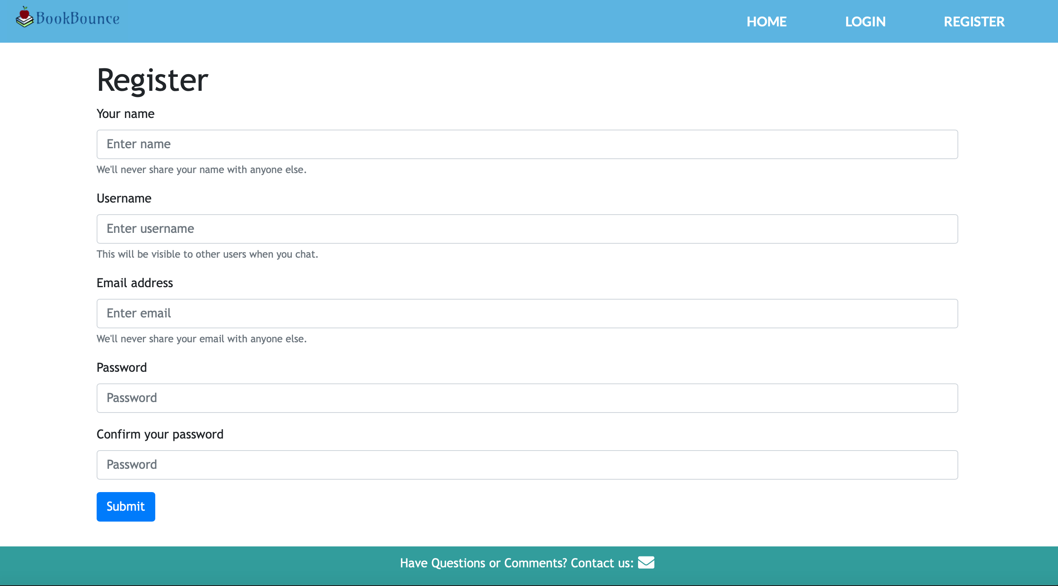Click the Email address label

(134, 283)
